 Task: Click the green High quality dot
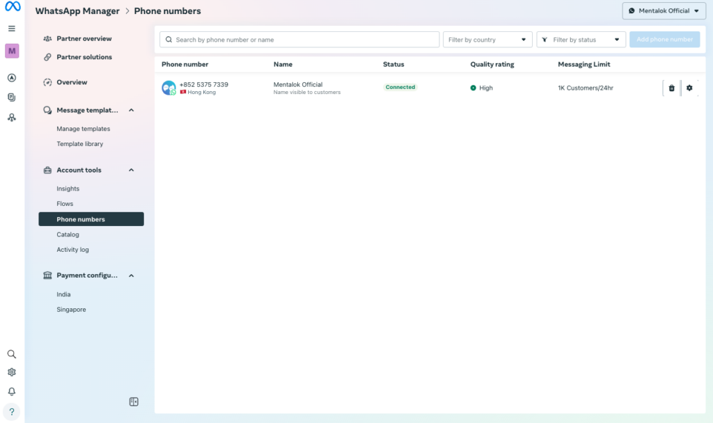click(473, 88)
